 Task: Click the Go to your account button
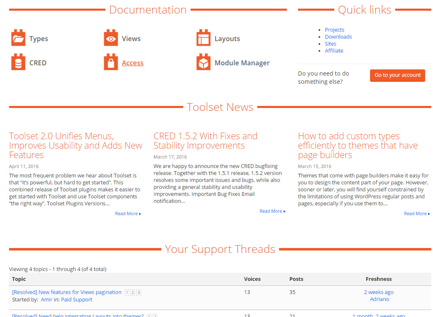(397, 75)
